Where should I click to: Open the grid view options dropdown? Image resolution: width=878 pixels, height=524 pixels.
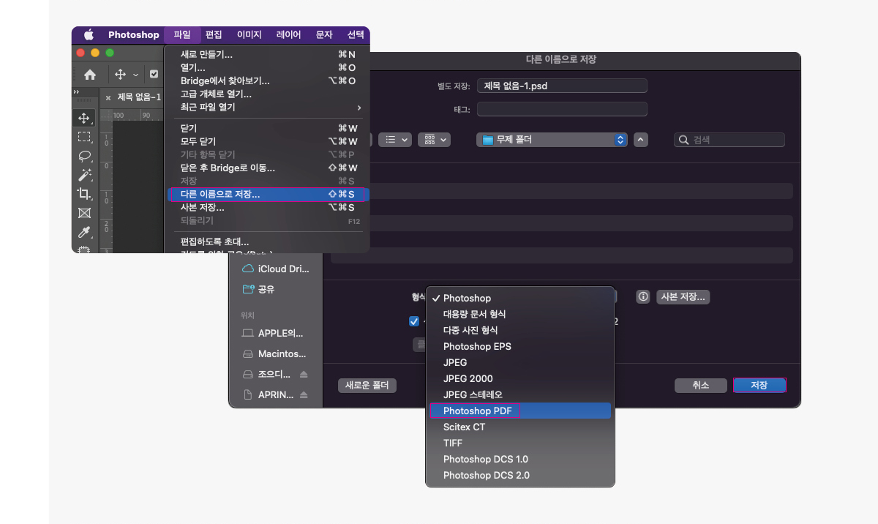point(434,139)
